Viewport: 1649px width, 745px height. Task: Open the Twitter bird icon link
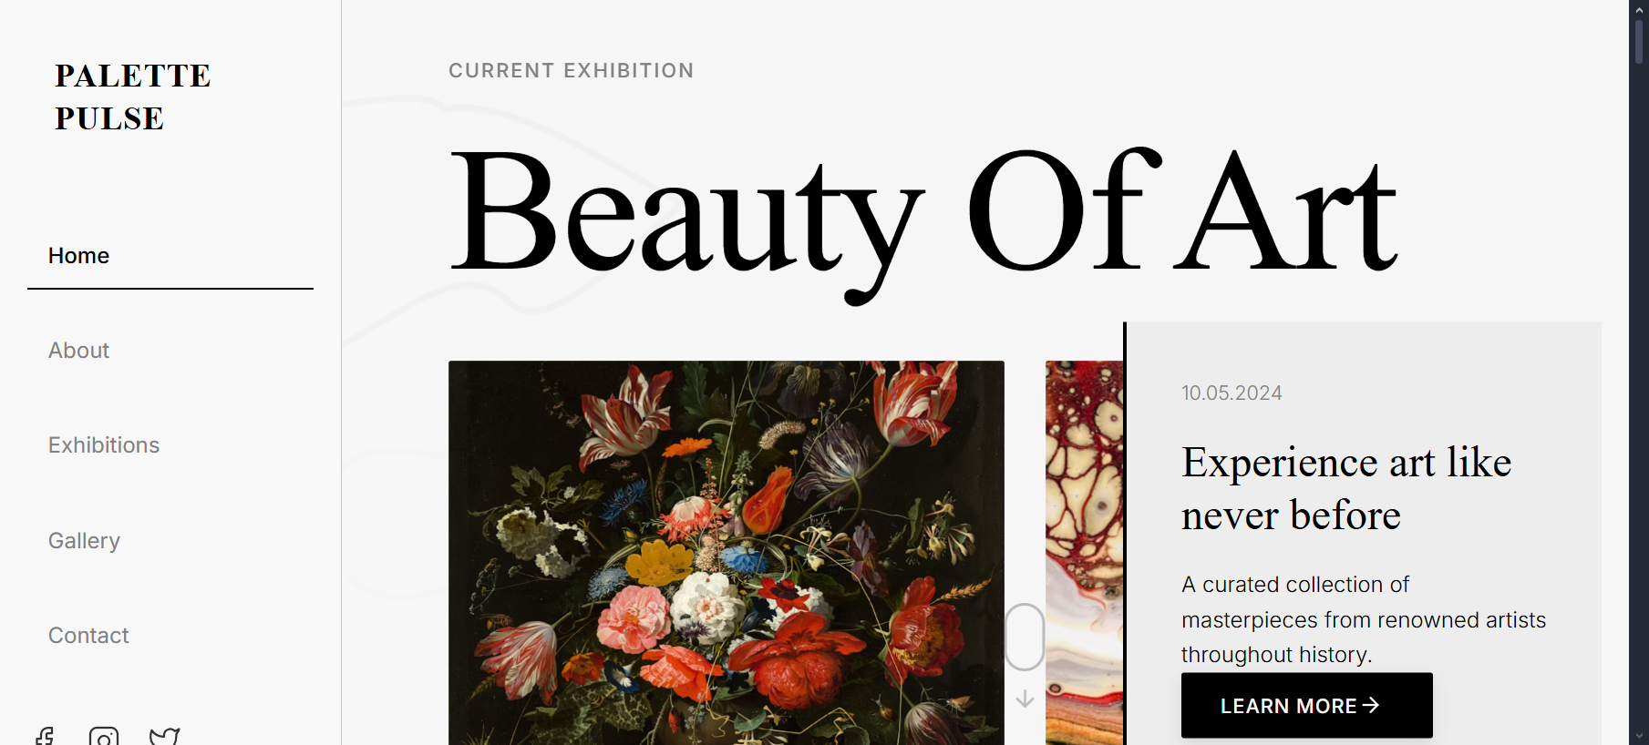click(164, 736)
